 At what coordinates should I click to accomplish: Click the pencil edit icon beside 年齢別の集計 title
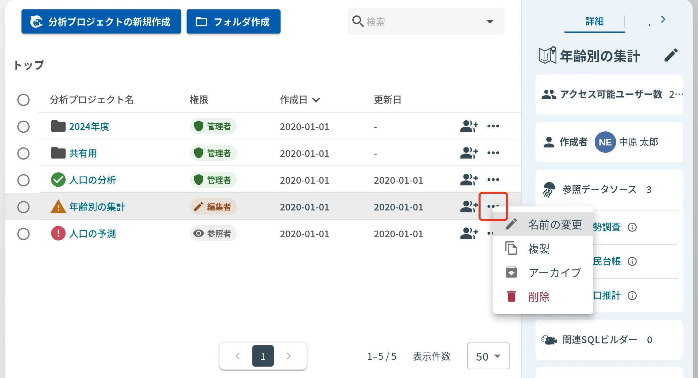pos(671,55)
